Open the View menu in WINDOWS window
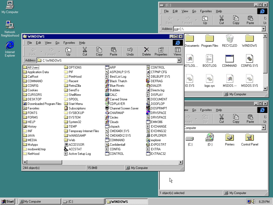This screenshot has width=273, height=205. pyautogui.click(x=48, y=43)
